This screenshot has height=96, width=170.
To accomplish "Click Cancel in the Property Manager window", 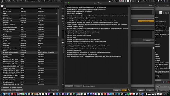I will click(141, 90).
